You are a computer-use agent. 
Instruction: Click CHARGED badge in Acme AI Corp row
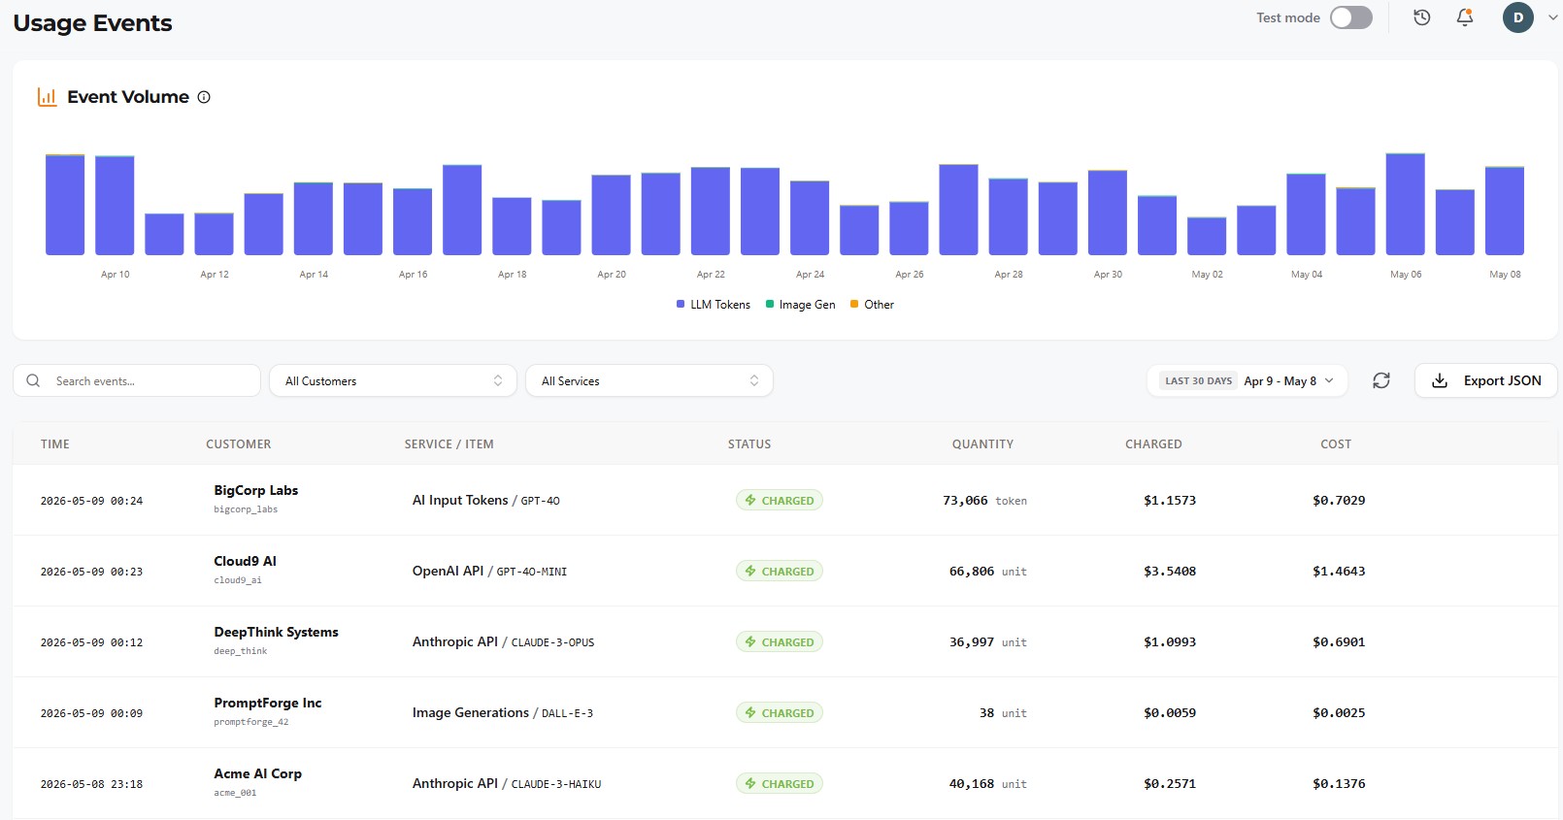pyautogui.click(x=779, y=783)
